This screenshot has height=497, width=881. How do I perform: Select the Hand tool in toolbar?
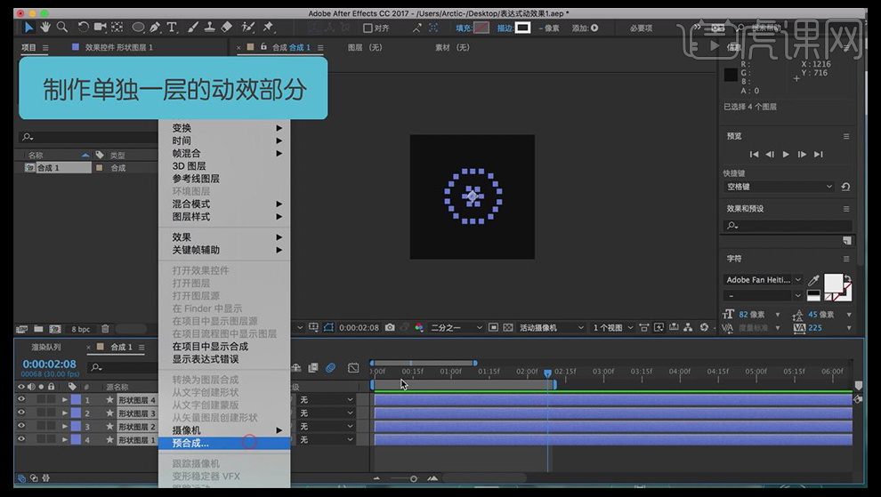click(45, 28)
